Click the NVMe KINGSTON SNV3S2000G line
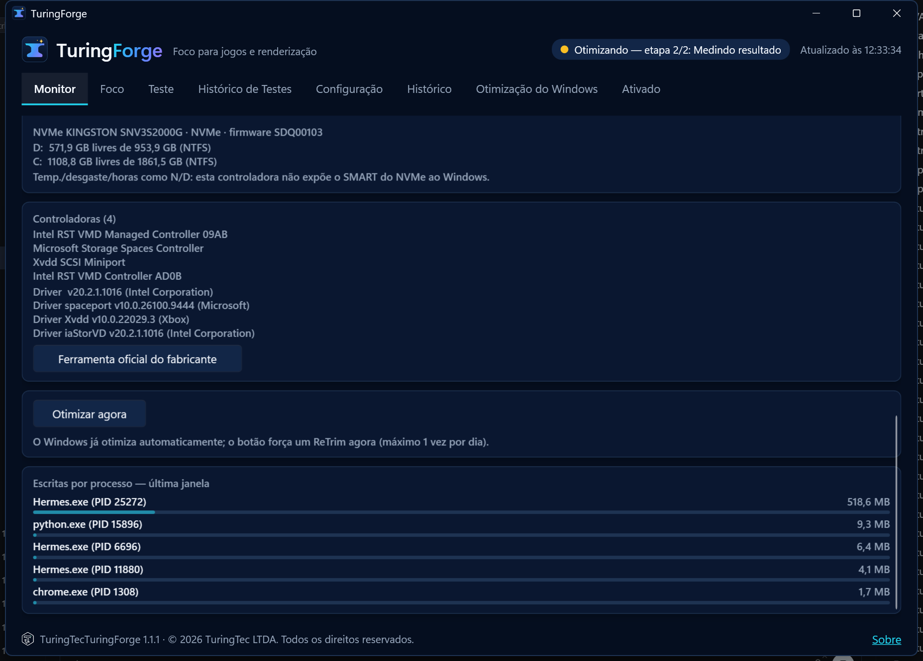 [178, 132]
